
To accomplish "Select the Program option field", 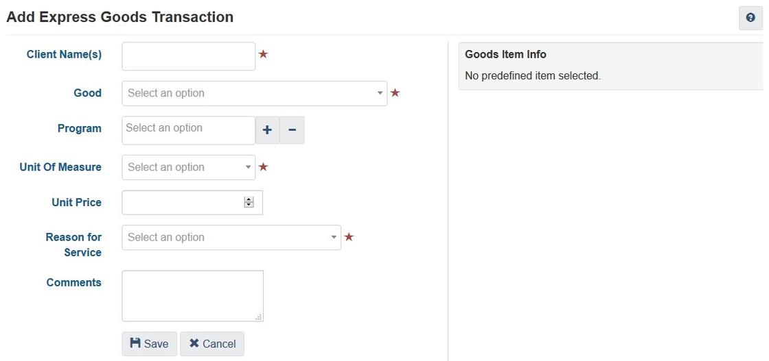I will click(188, 130).
